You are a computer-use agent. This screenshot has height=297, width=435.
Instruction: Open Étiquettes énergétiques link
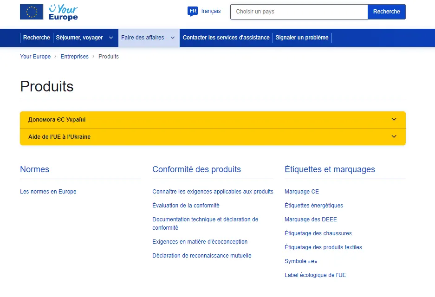click(x=314, y=206)
